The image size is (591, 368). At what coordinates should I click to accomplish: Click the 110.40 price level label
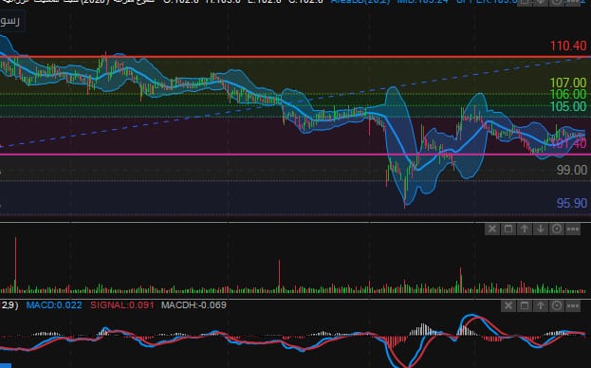tap(568, 46)
